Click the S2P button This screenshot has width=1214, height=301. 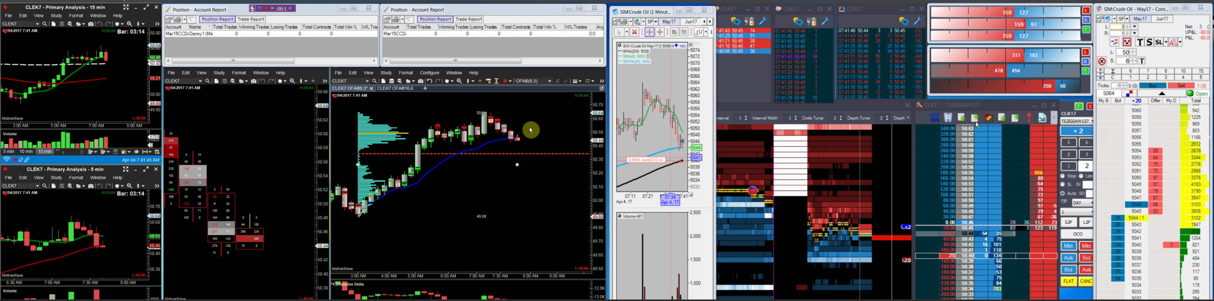(x=1068, y=222)
